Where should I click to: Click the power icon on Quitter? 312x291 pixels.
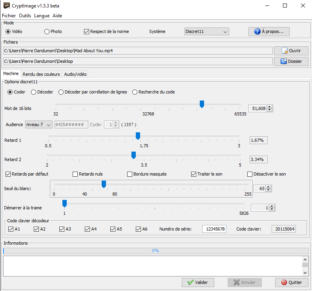(284, 282)
